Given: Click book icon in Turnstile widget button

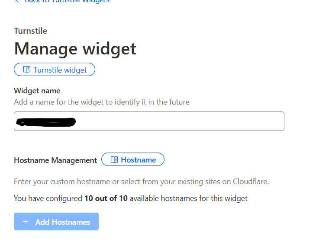Looking at the screenshot, I should click(x=27, y=70).
